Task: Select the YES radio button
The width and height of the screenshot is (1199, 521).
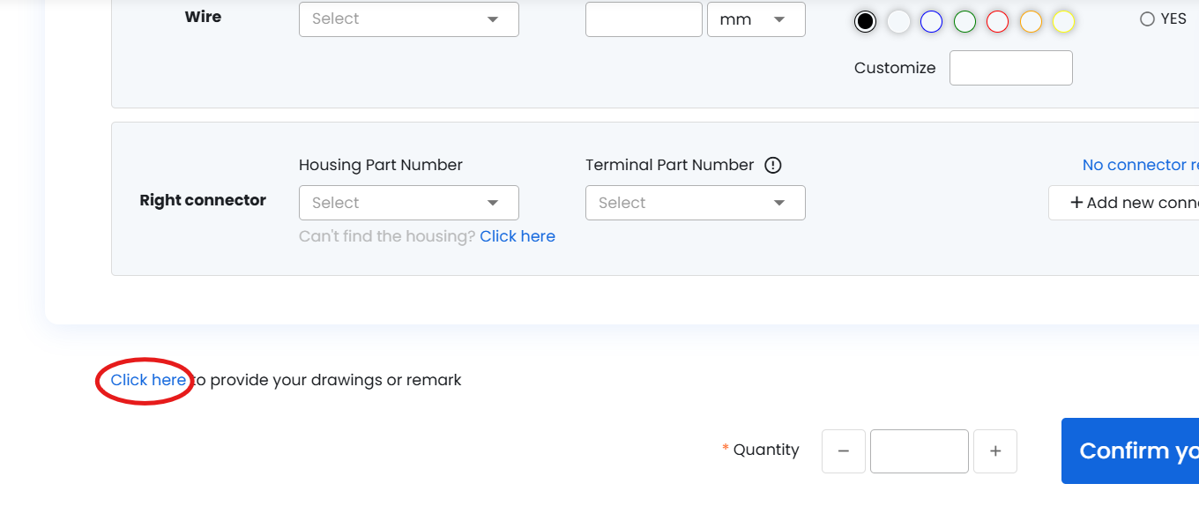Action: (x=1147, y=19)
